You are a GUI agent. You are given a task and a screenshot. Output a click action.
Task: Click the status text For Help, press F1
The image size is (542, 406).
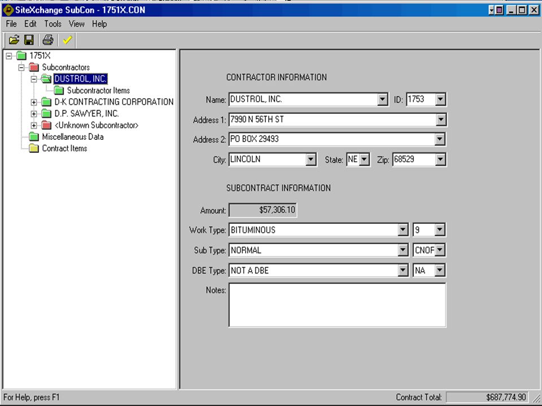32,397
